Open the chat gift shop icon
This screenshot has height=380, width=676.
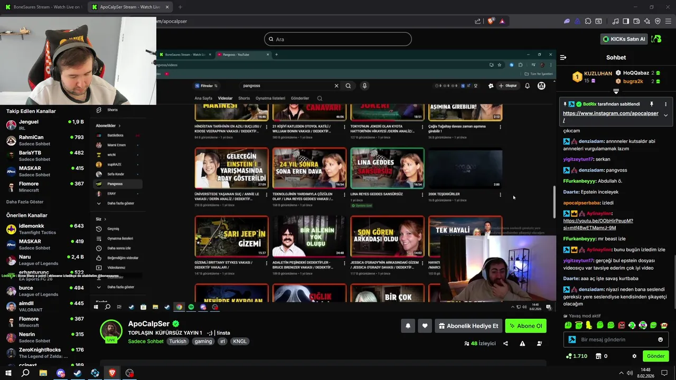[x=598, y=356]
